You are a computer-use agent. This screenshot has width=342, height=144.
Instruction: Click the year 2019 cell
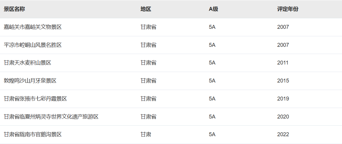point(283,99)
